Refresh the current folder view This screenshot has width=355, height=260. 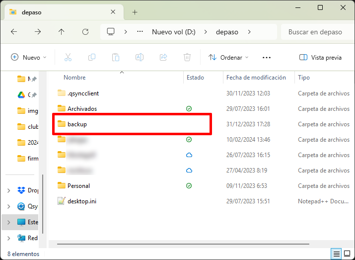coord(85,32)
